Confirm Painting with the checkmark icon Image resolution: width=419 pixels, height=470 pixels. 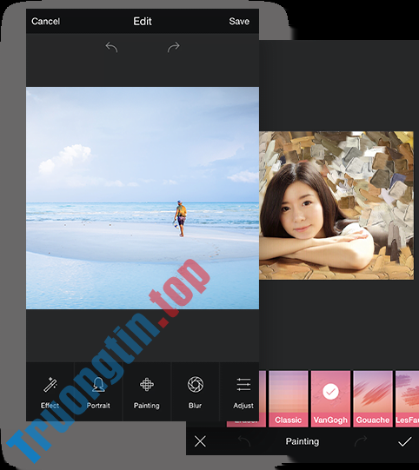(404, 441)
